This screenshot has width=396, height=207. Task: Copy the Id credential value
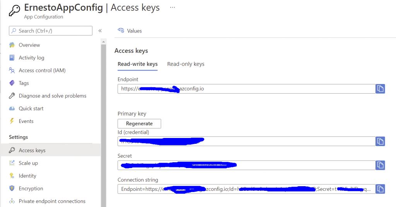point(380,141)
